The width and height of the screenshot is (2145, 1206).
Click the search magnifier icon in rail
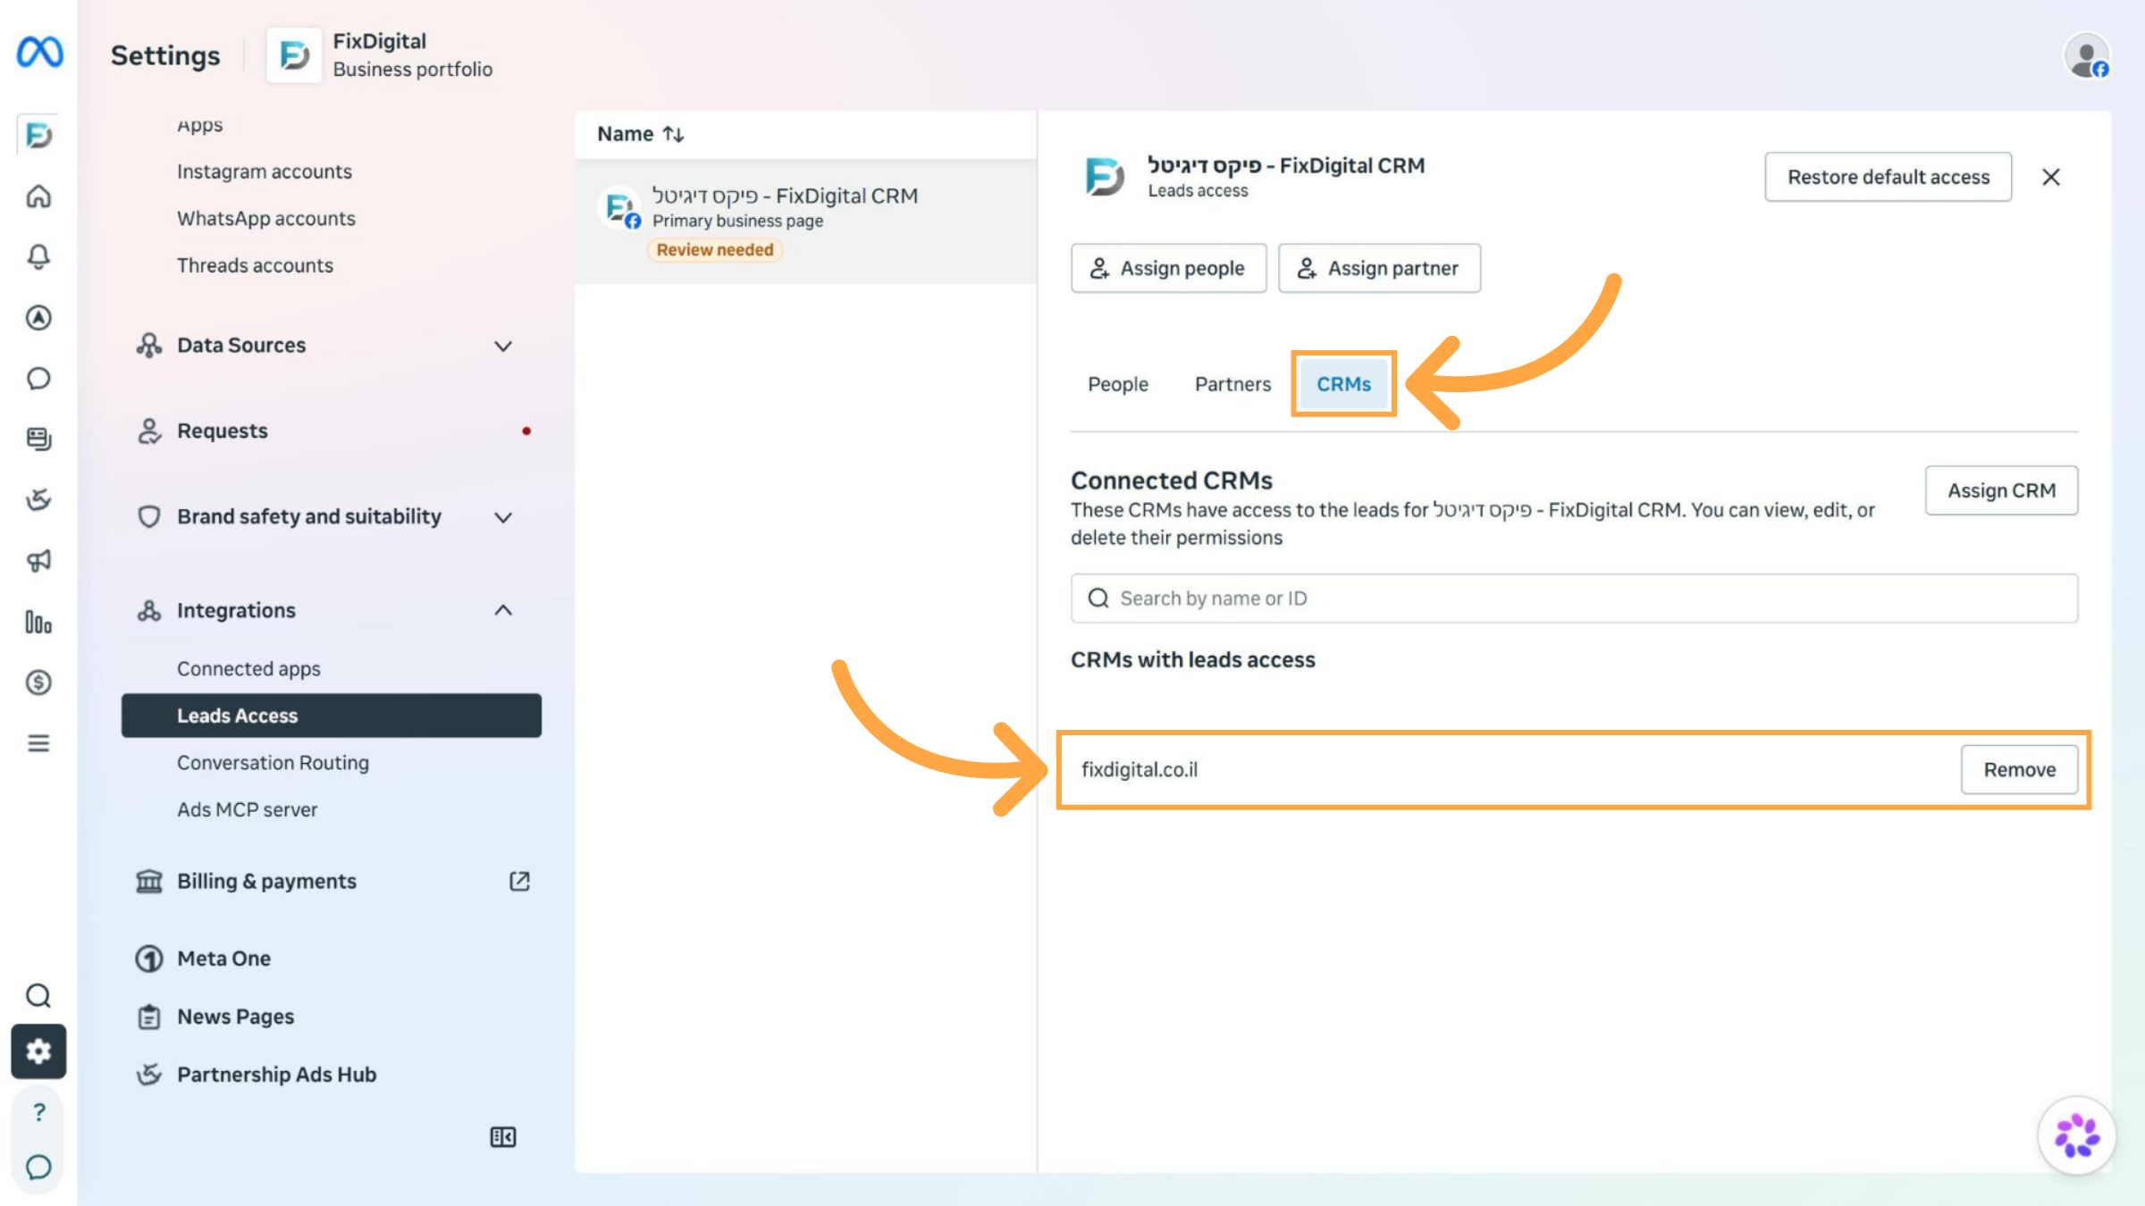point(38,995)
